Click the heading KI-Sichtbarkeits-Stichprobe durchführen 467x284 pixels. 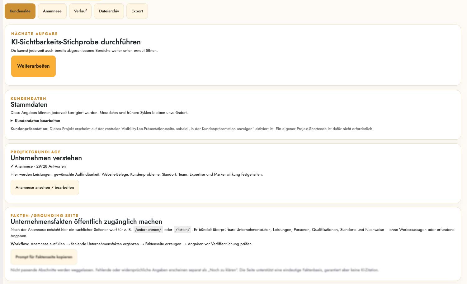point(76,42)
